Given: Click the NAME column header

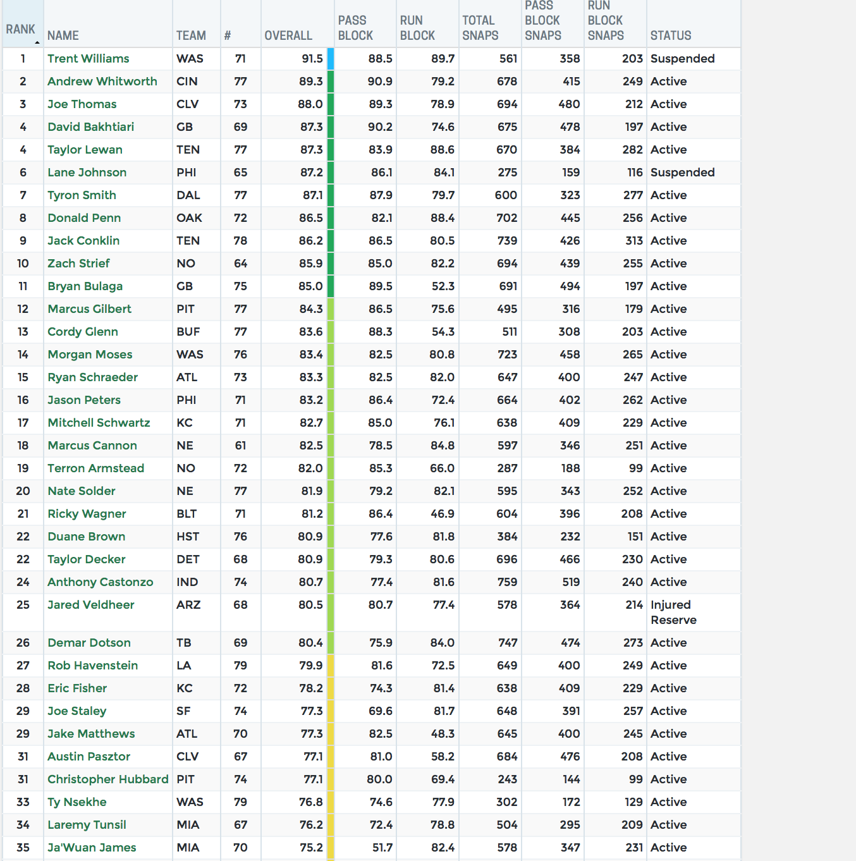Looking at the screenshot, I should (x=63, y=36).
